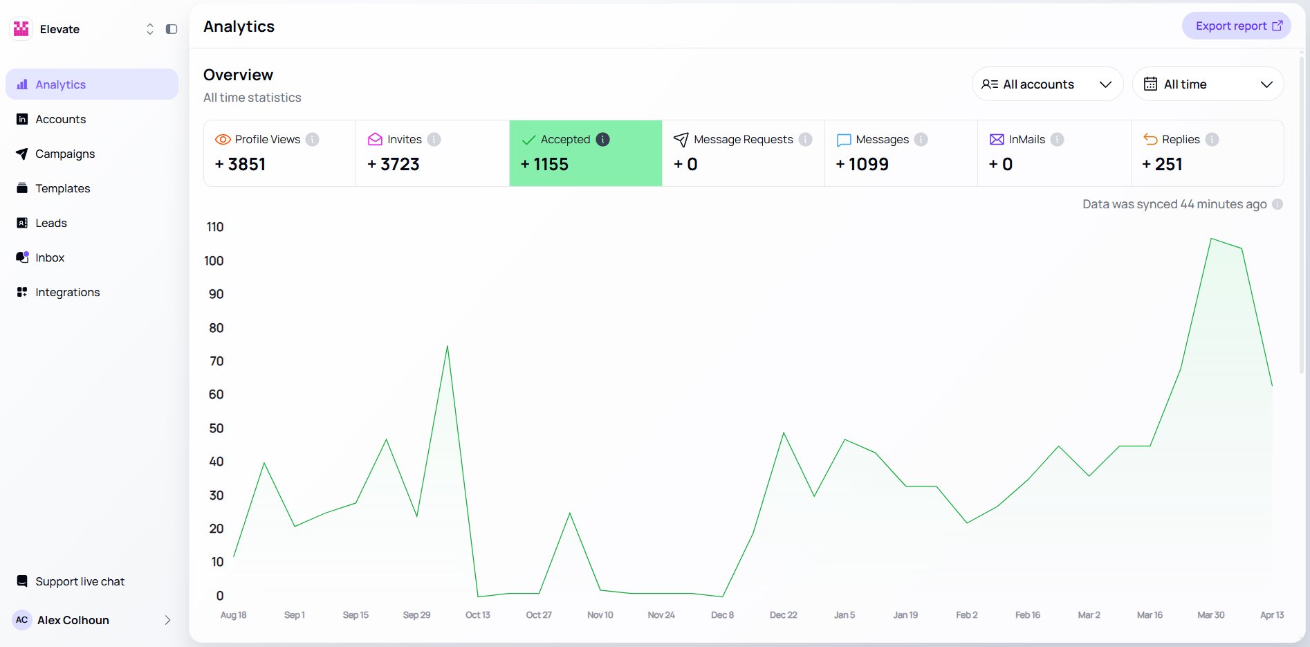Viewport: 1310px width, 647px height.
Task: Click info icon beside Invites
Action: point(434,139)
